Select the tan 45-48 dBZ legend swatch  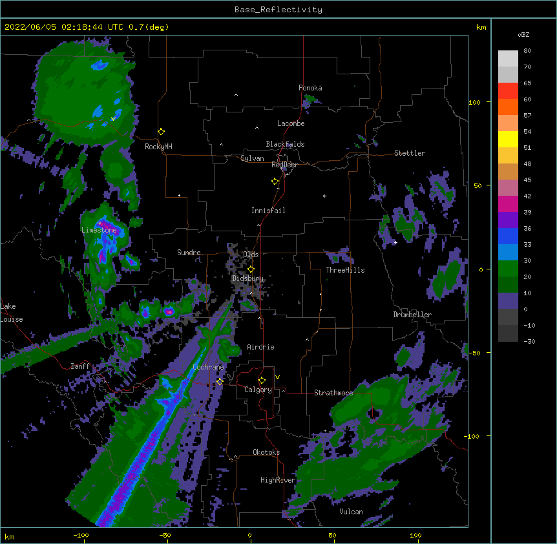coord(508,172)
